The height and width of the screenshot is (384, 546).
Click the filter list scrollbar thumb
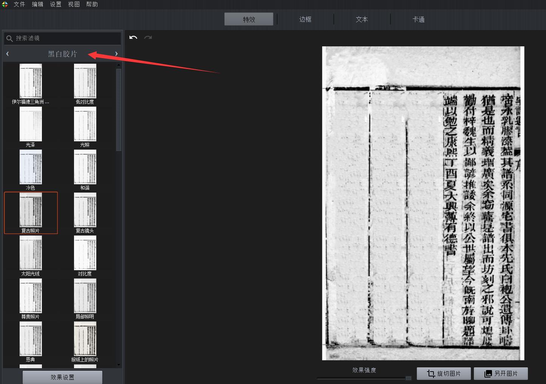119,110
